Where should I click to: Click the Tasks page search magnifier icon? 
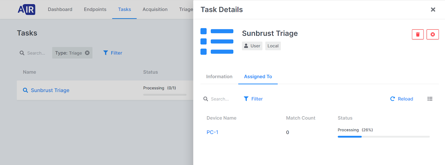[22, 53]
